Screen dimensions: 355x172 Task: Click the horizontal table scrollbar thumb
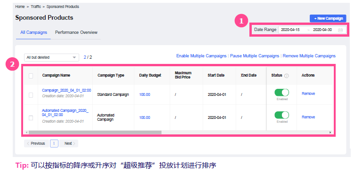point(95,132)
